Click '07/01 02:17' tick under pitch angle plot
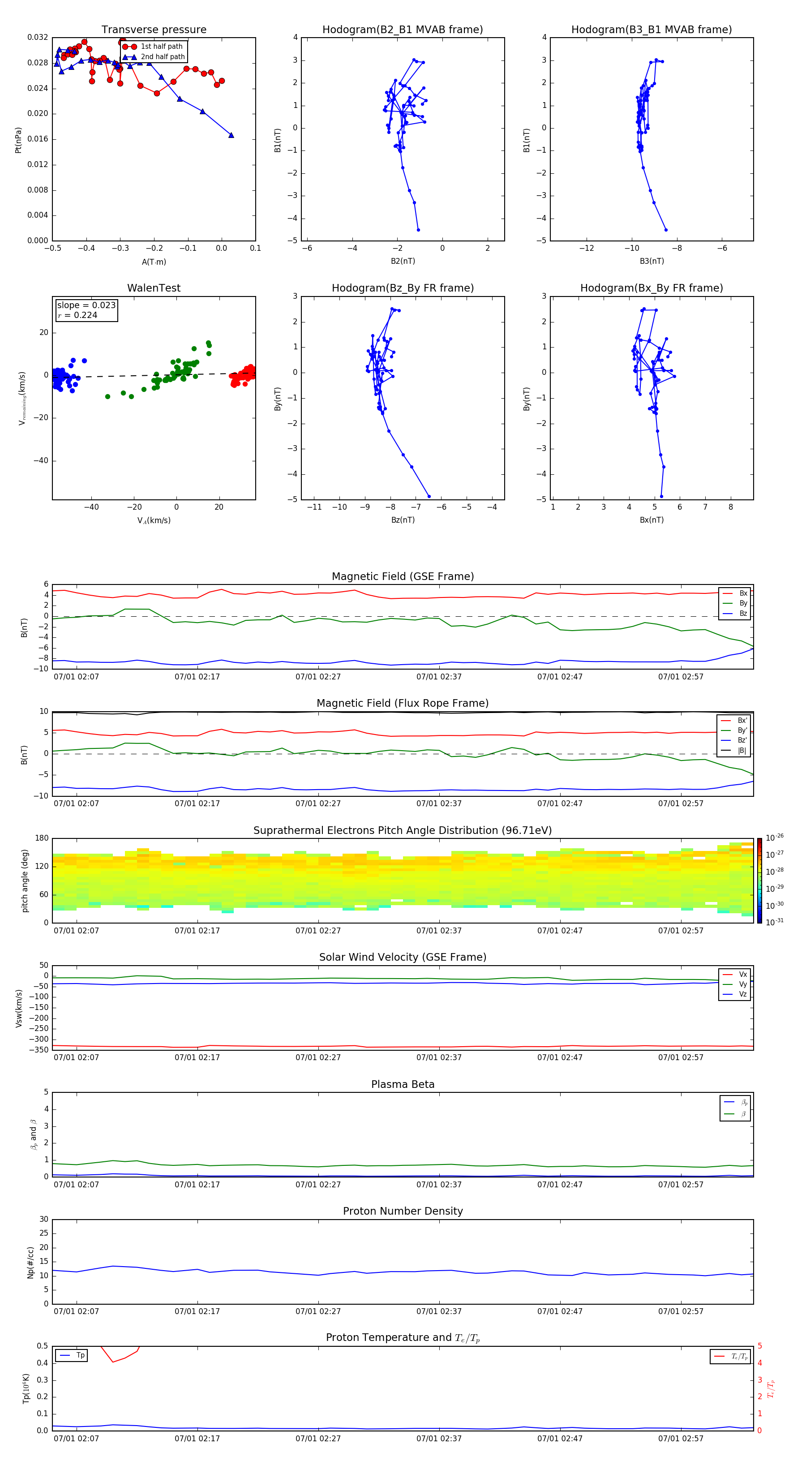The width and height of the screenshot is (806, 1478). point(197,931)
